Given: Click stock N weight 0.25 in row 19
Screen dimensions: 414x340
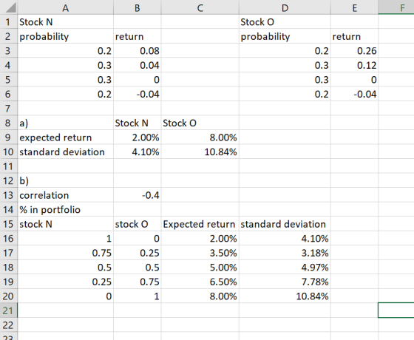Looking at the screenshot, I should [66, 282].
